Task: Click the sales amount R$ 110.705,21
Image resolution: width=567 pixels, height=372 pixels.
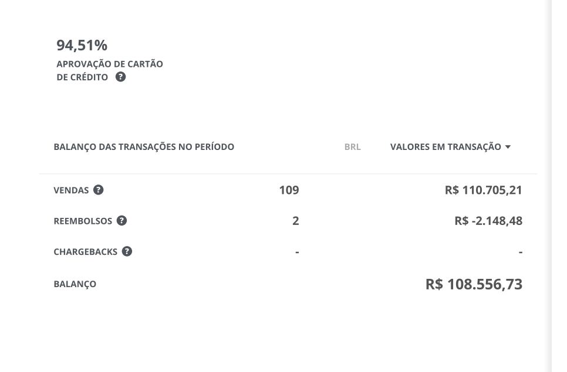Action: pos(484,190)
